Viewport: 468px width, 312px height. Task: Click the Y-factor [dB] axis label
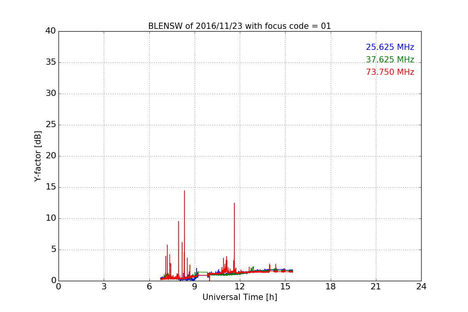pyautogui.click(x=38, y=156)
